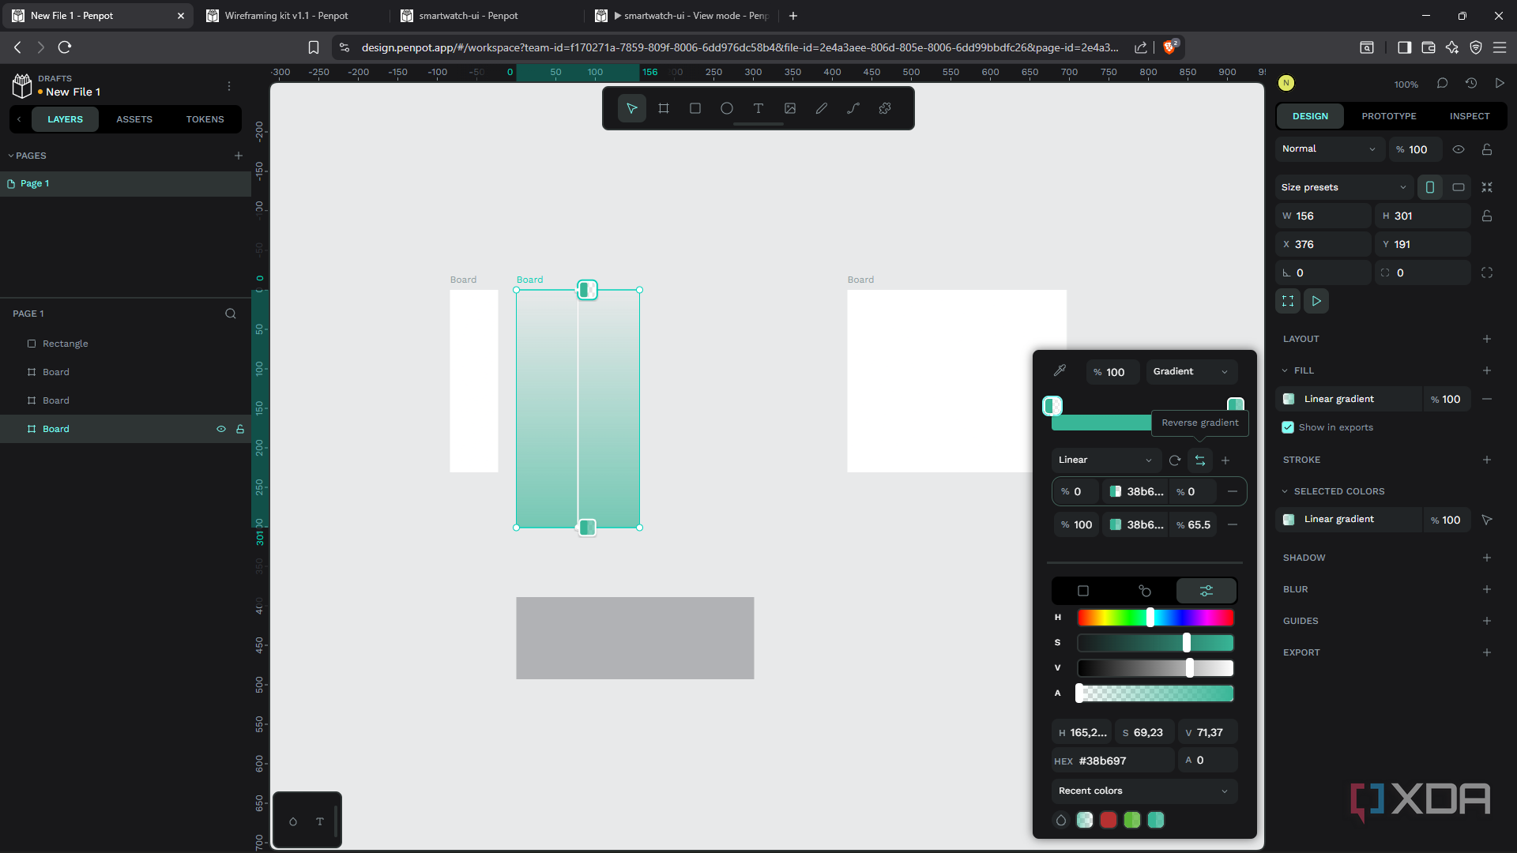The width and height of the screenshot is (1517, 853).
Task: Switch to the Tokens tab
Action: [x=205, y=119]
